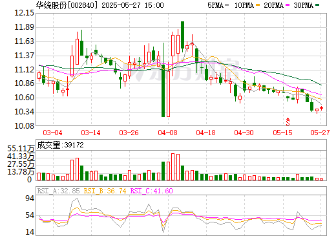Click the RSI_B:36.74 indicator label
This screenshot has width=336, height=236.
[x=105, y=191]
